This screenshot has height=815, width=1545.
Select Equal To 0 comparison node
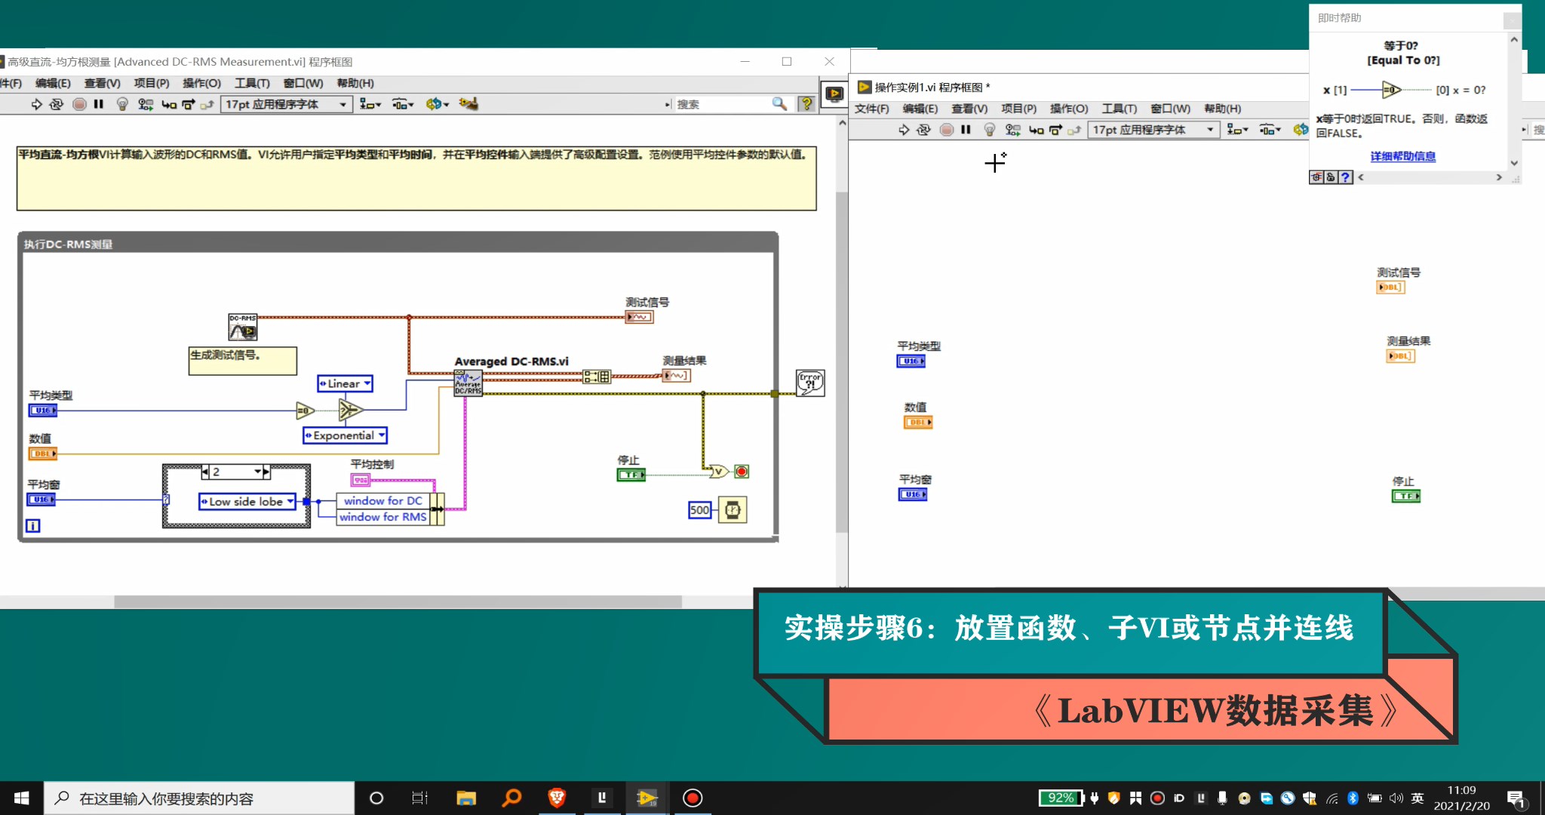tap(306, 411)
